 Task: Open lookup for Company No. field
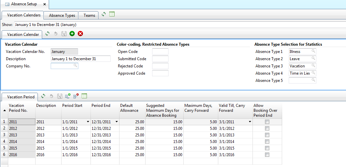(75, 66)
